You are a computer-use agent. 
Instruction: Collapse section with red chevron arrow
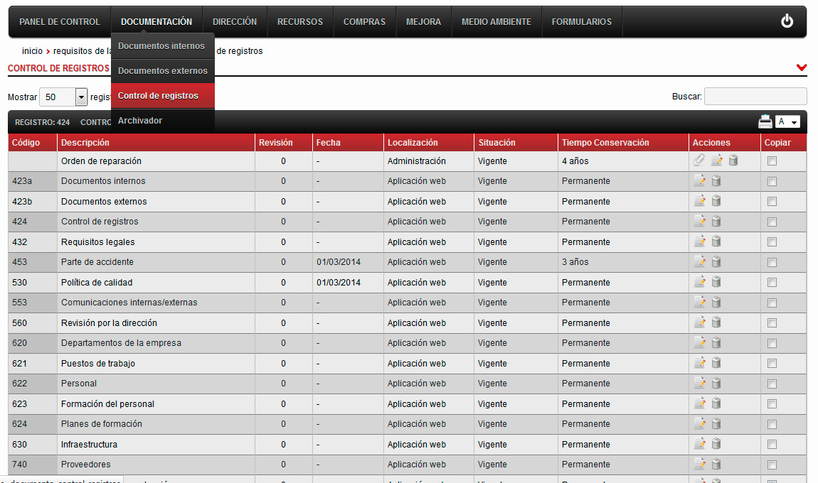pos(802,67)
